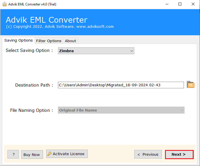This screenshot has width=200, height=166.
Task: Click the Buy Now button
Action: (x=32, y=155)
